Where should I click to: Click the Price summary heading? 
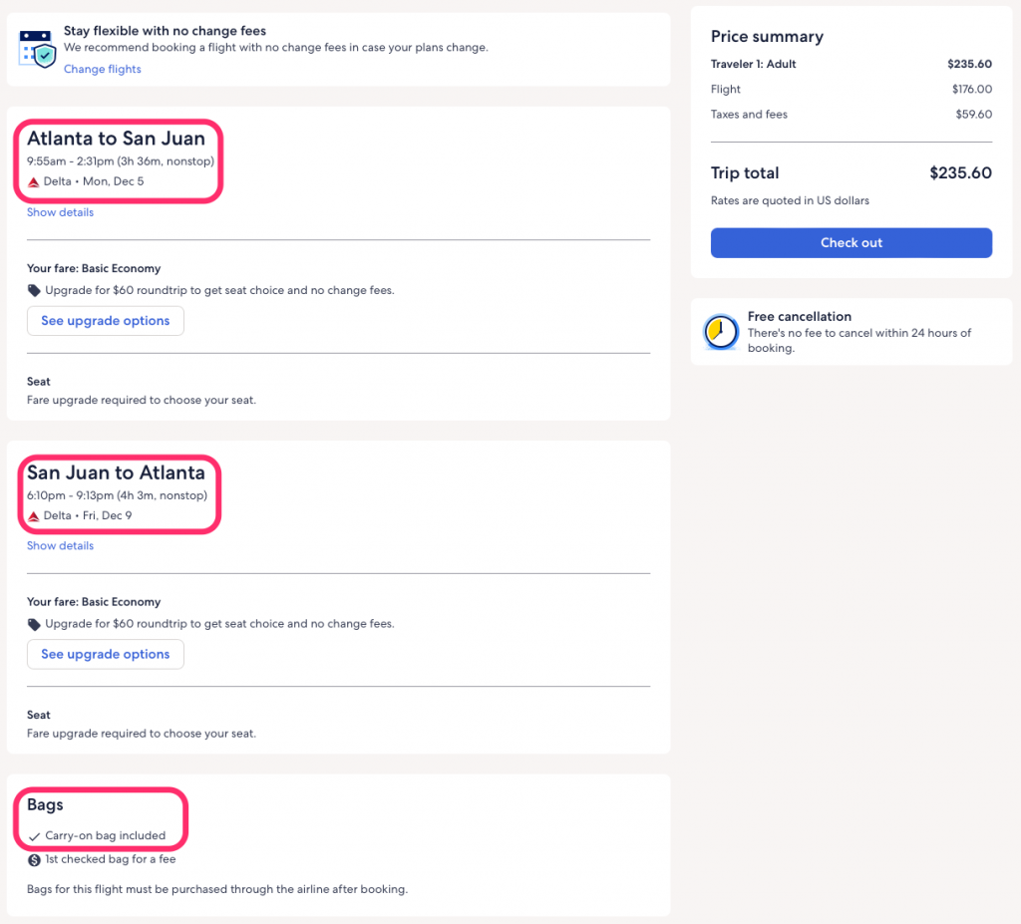767,37
